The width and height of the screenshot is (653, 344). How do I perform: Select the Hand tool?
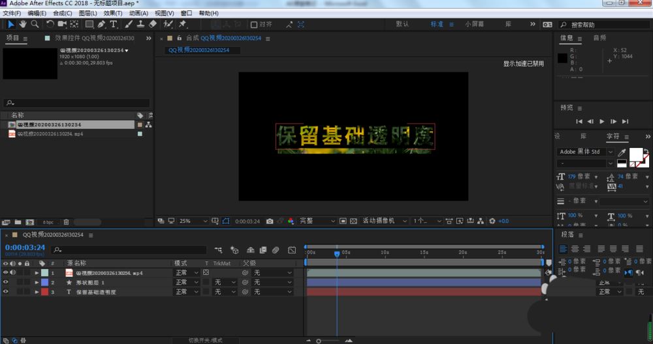[x=23, y=24]
